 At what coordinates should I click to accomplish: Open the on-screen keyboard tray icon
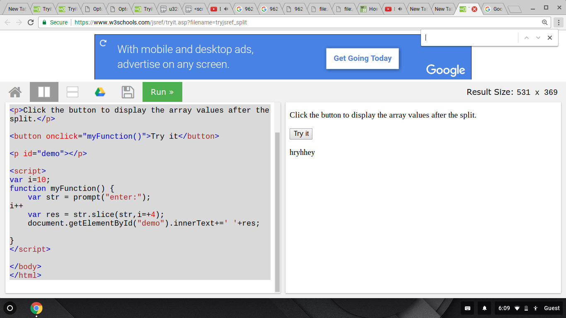click(467, 308)
